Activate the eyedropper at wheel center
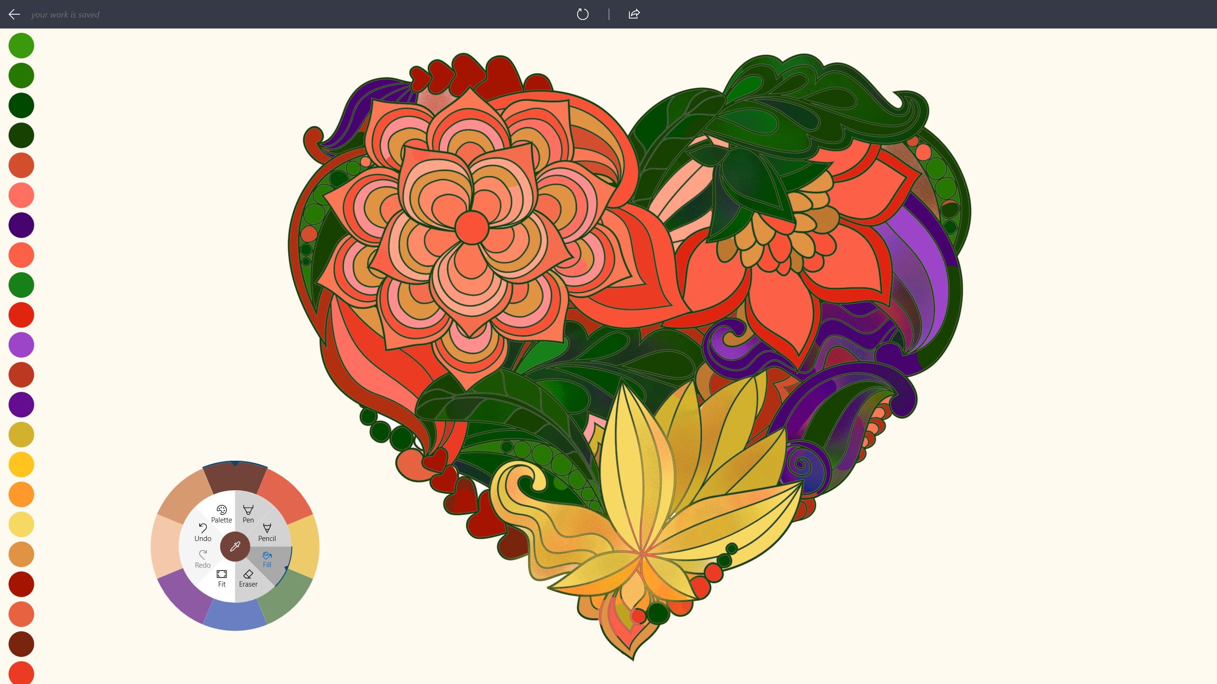This screenshot has width=1217, height=684. click(235, 546)
